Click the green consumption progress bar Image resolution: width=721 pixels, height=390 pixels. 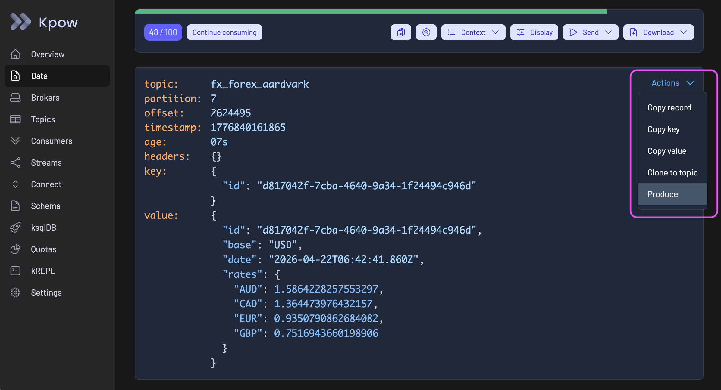click(371, 12)
